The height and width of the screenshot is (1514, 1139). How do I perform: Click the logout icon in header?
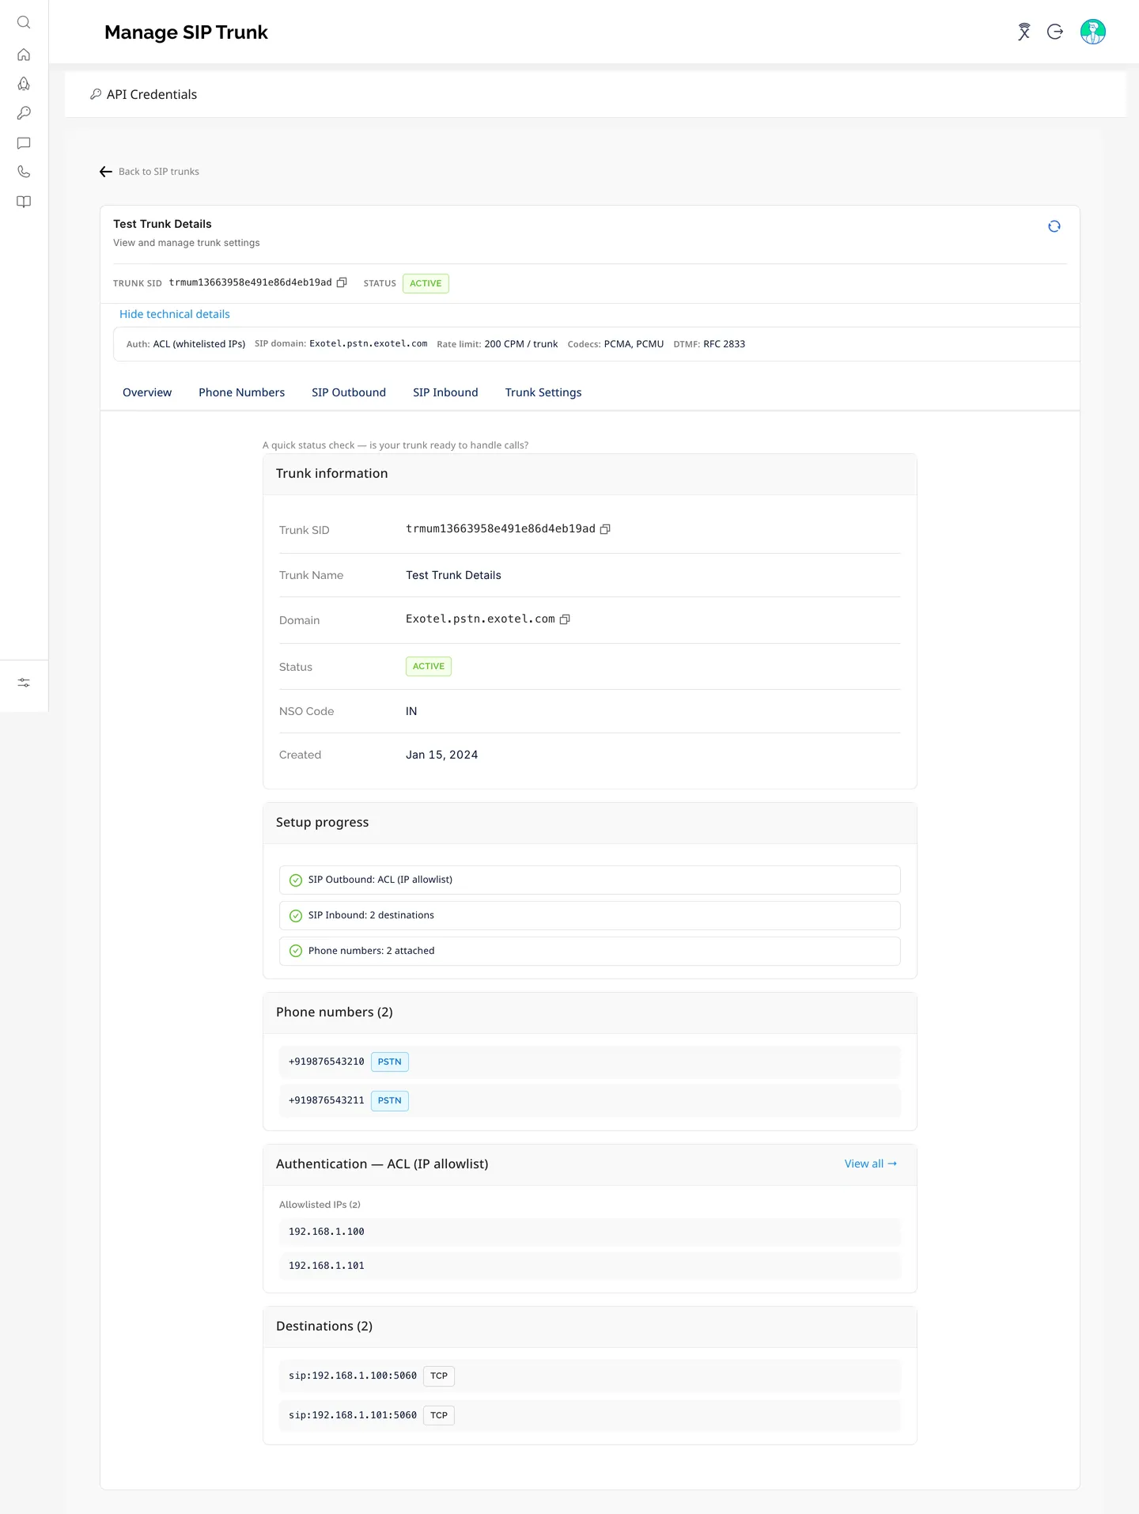1055,32
